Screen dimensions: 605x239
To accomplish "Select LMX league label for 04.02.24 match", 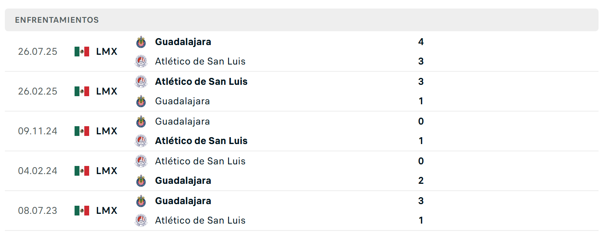I will click(x=107, y=171).
